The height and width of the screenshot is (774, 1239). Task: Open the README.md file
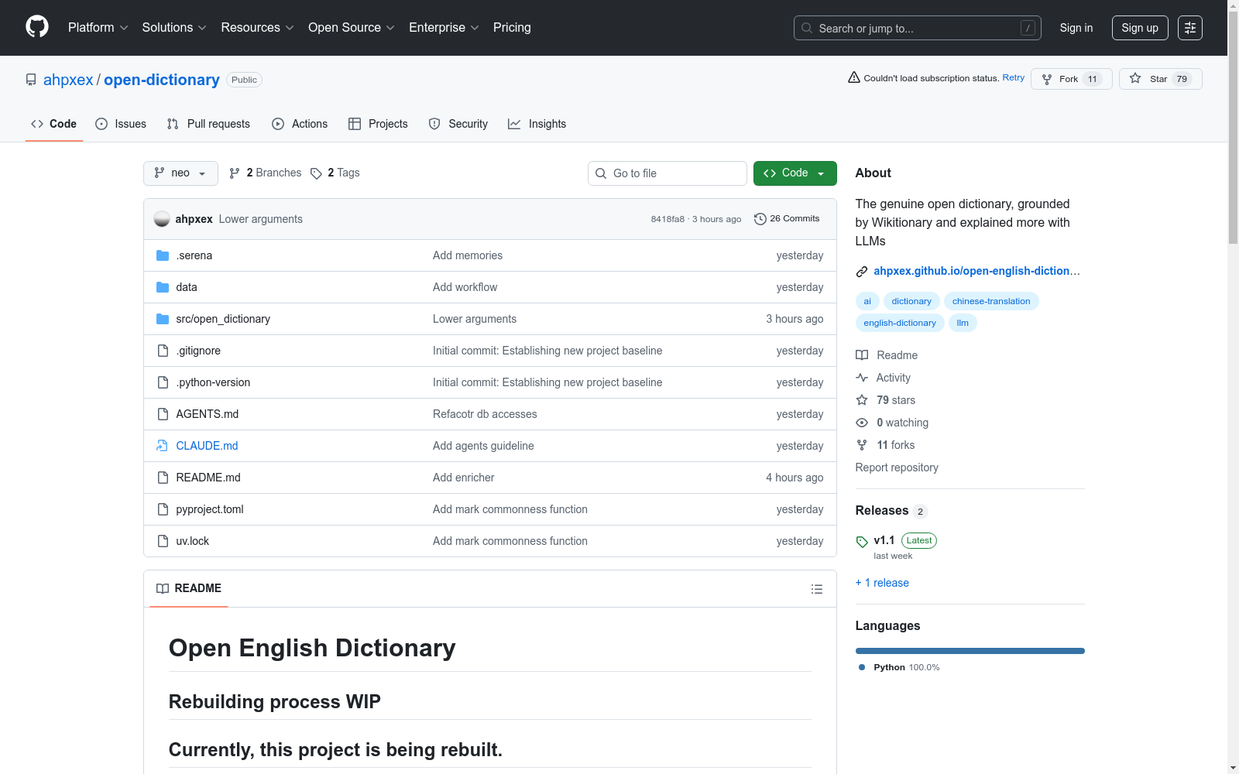tap(208, 478)
